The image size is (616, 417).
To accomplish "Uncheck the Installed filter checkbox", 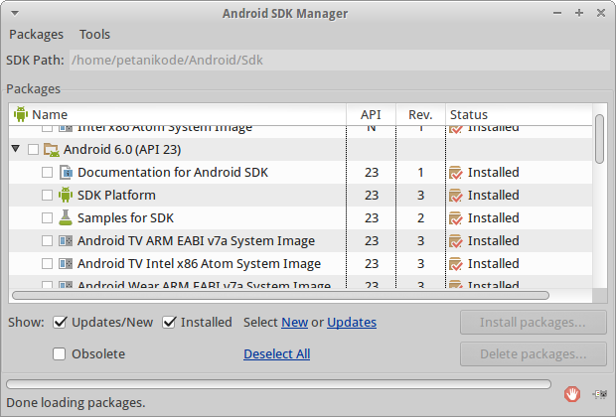I will (169, 322).
